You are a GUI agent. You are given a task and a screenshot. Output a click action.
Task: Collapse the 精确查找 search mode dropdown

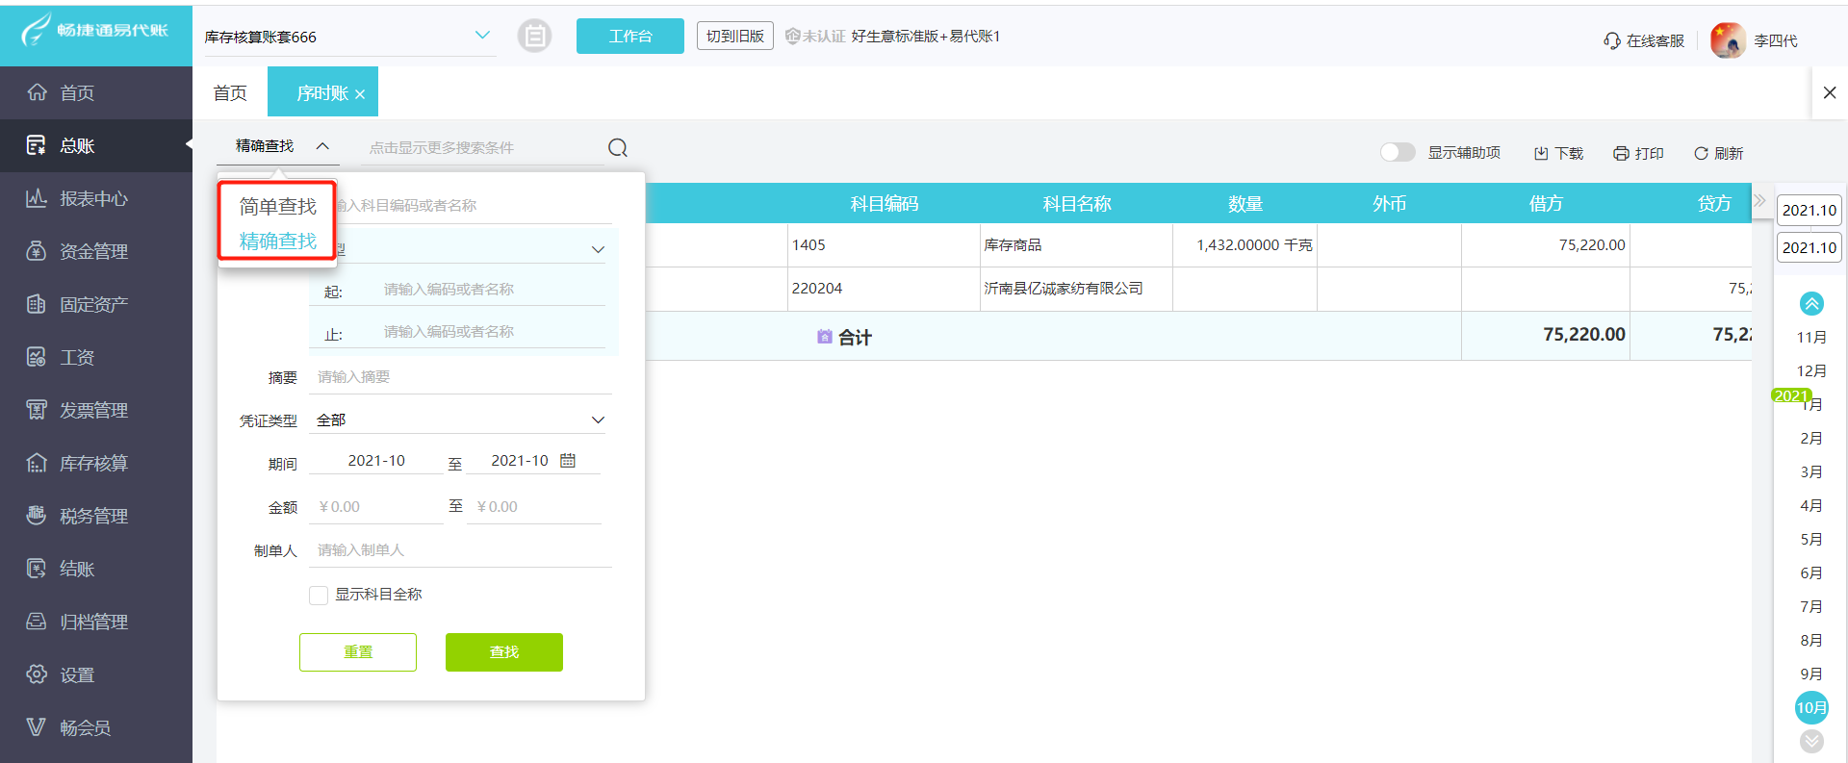(x=322, y=146)
